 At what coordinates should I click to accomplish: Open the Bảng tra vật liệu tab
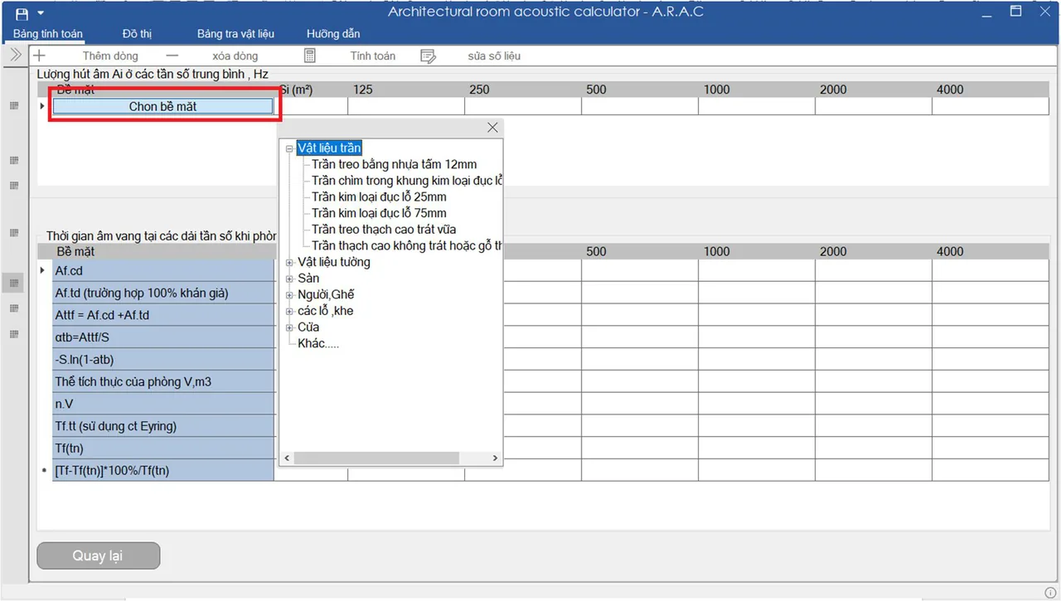click(235, 34)
